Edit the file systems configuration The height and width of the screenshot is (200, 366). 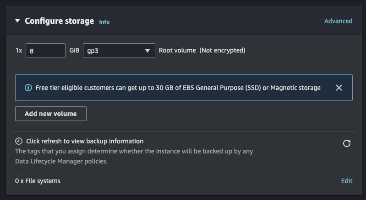pos(347,181)
